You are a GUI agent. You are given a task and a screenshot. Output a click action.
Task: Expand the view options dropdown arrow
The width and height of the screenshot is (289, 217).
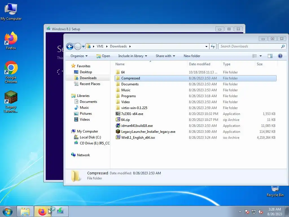coord(260,56)
